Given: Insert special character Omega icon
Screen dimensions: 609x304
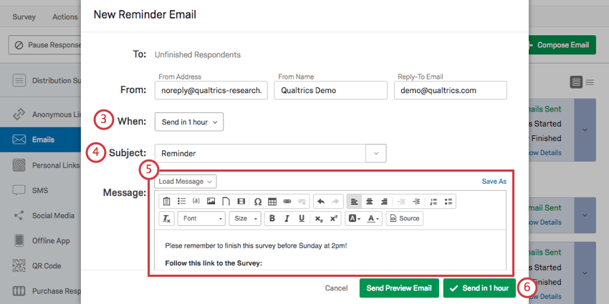Looking at the screenshot, I should point(257,201).
